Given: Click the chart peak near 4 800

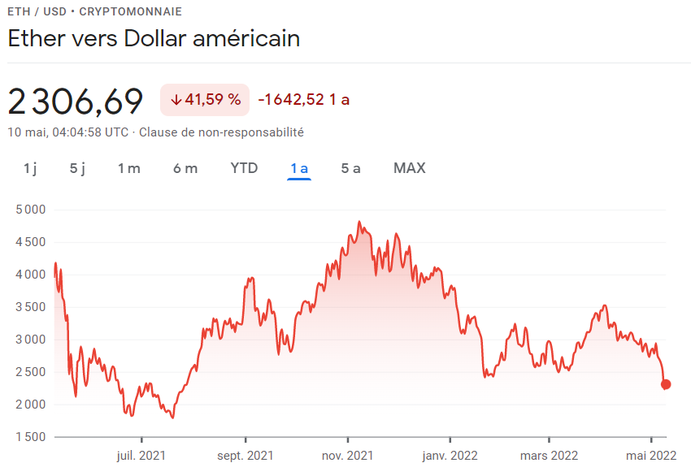Looking at the screenshot, I should pyautogui.click(x=359, y=222).
